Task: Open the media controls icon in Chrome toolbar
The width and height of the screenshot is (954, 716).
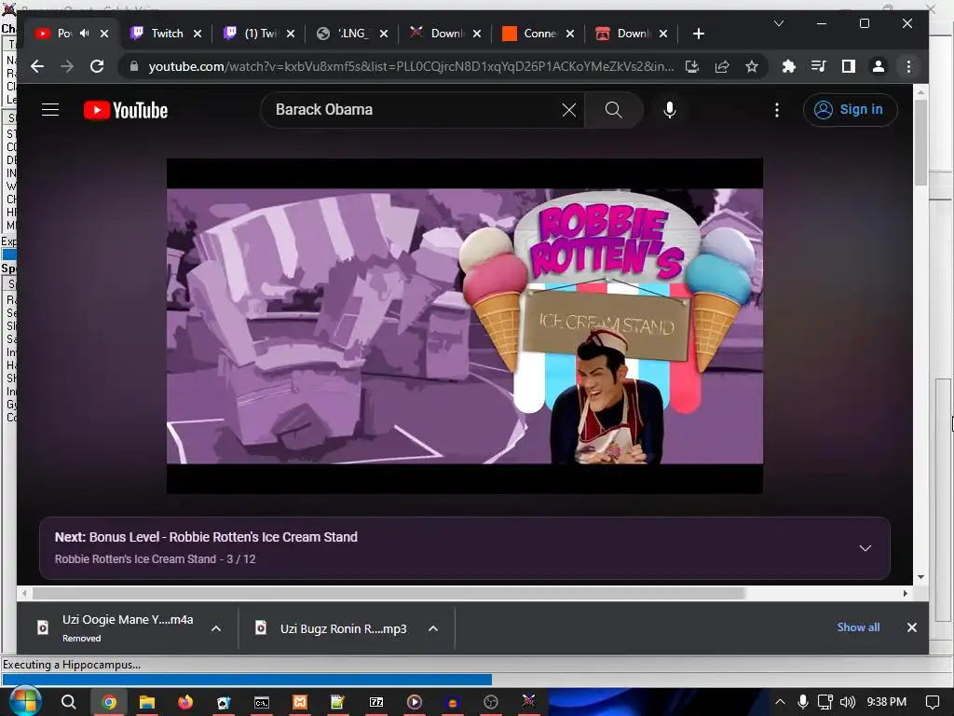Action: click(x=818, y=66)
